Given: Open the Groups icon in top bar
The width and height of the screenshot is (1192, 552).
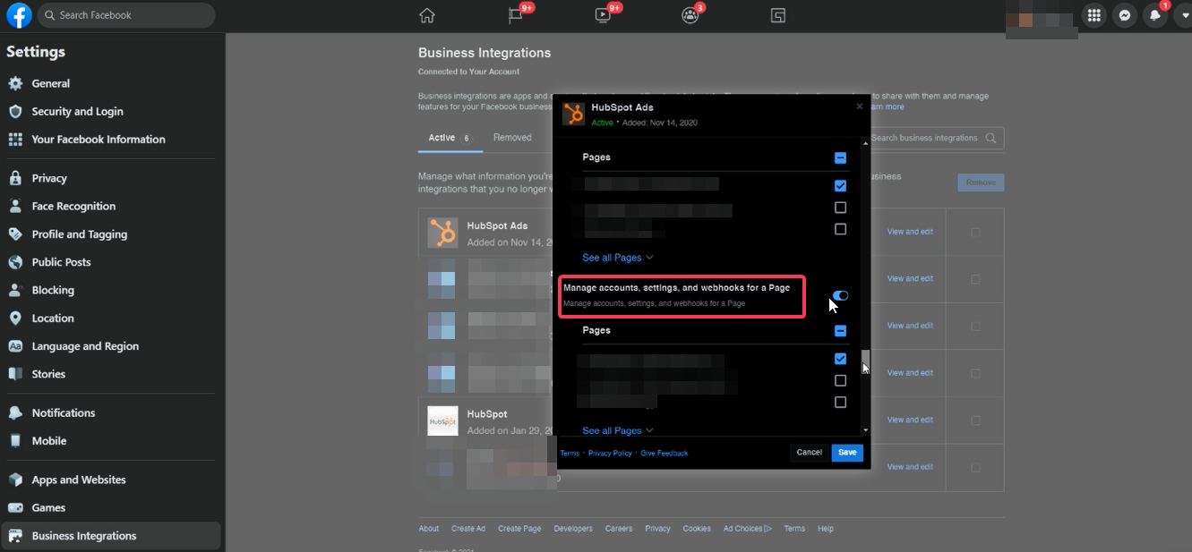Looking at the screenshot, I should pyautogui.click(x=690, y=15).
